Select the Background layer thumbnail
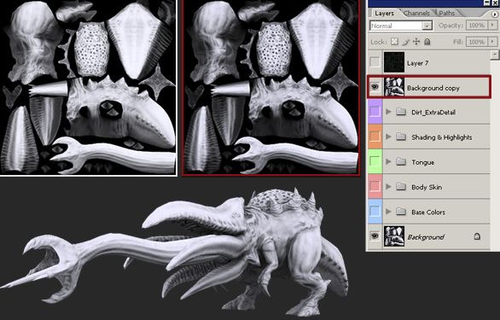The image size is (500, 320). click(x=394, y=236)
